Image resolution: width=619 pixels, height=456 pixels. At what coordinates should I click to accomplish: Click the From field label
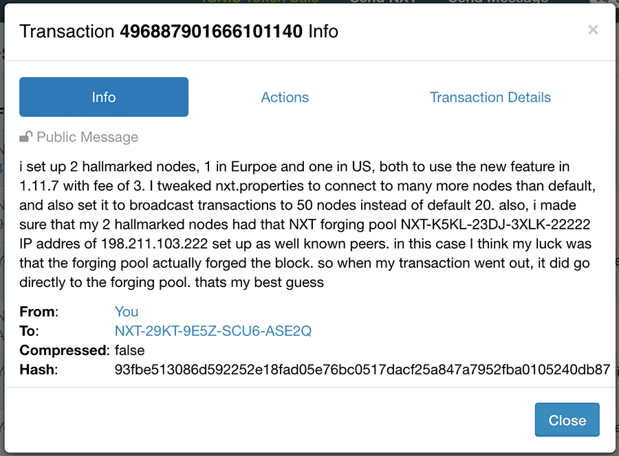(39, 312)
